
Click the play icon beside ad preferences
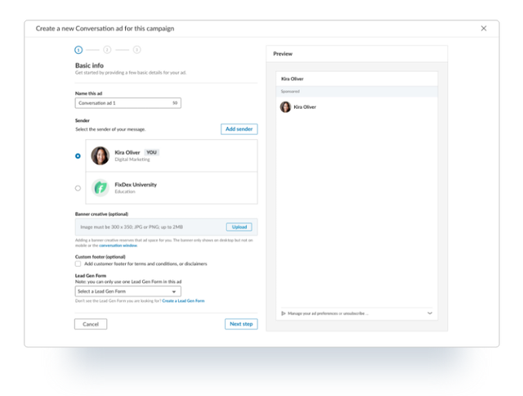point(284,313)
